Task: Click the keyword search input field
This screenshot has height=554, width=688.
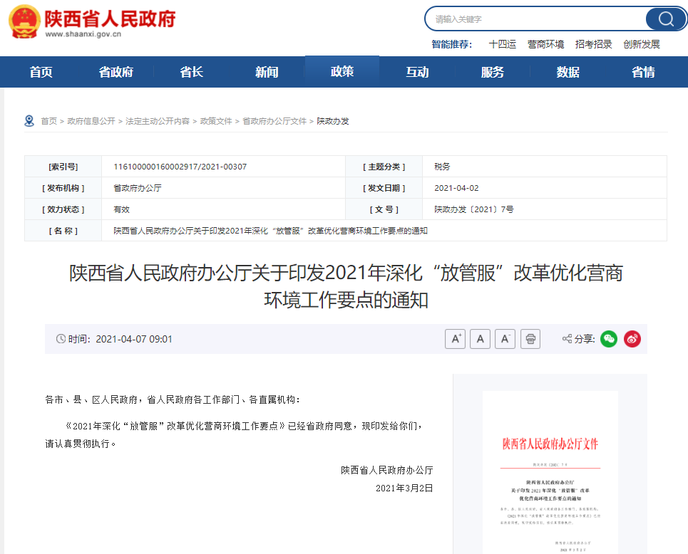Action: coord(535,19)
